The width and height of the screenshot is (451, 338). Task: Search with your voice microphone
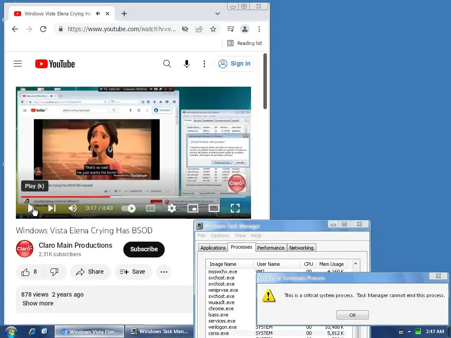pos(187,63)
